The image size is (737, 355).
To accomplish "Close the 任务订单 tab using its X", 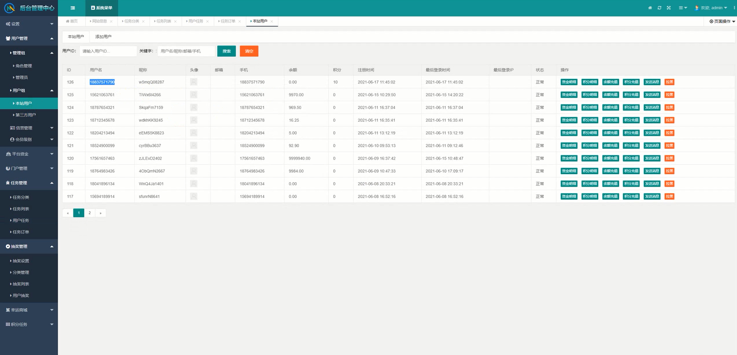I will point(240,21).
